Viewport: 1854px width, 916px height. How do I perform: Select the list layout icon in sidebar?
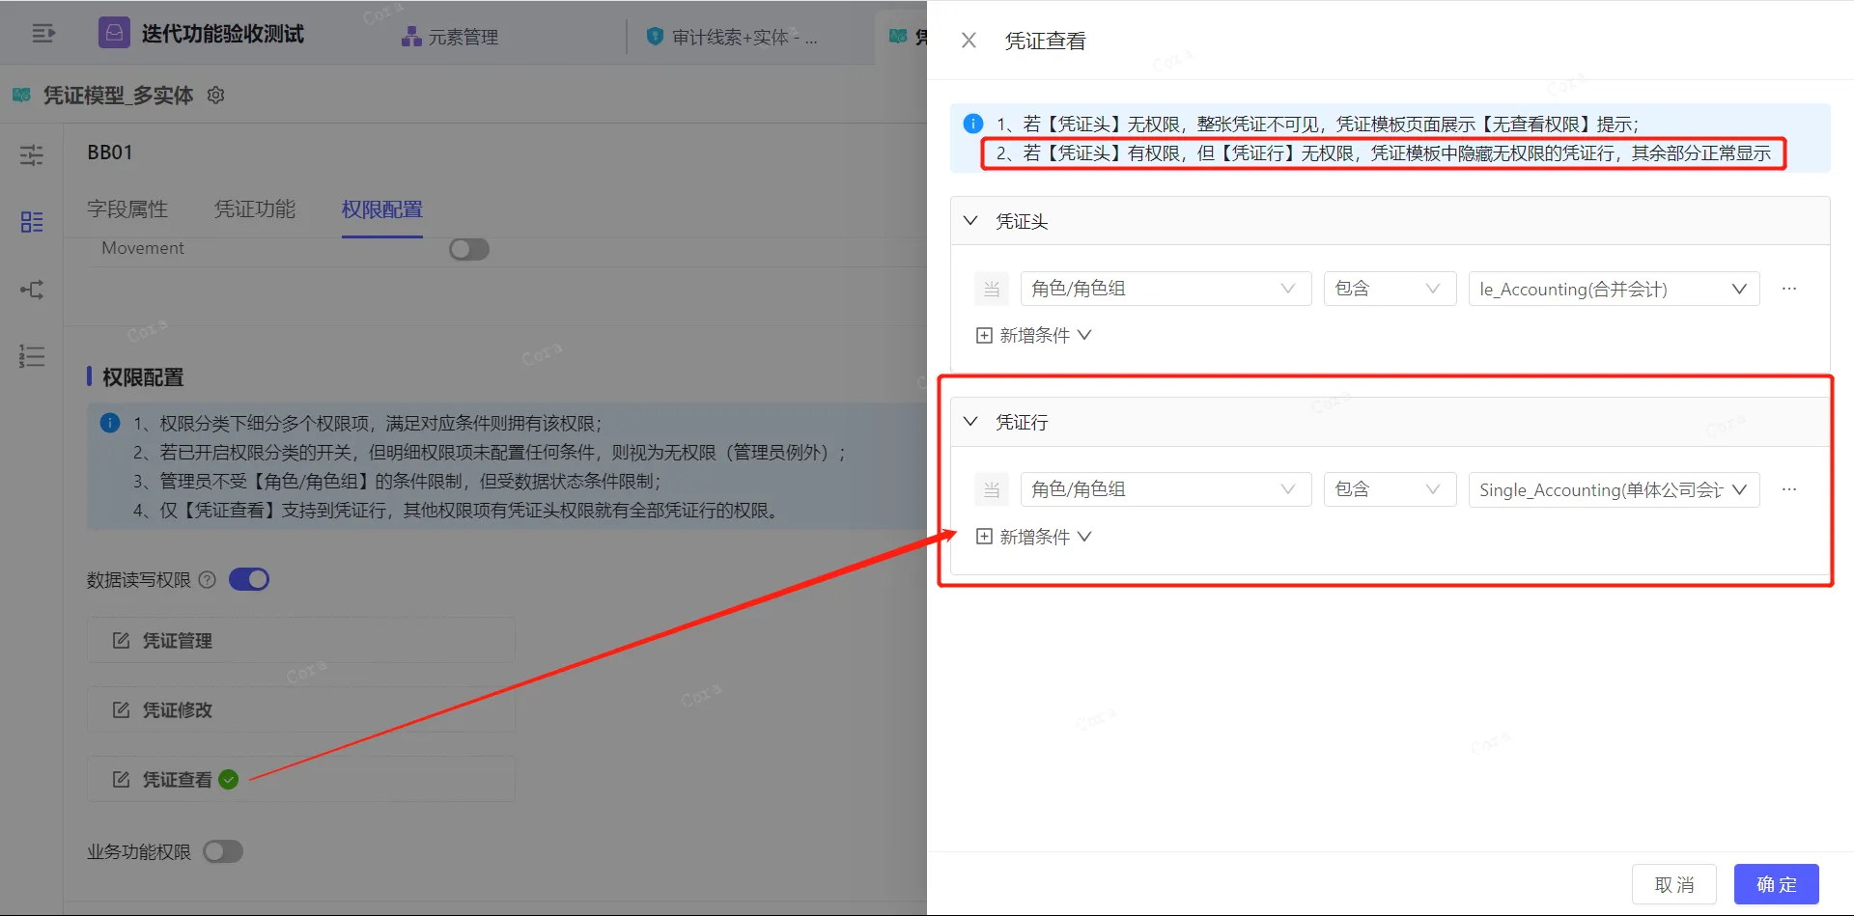coord(32,222)
